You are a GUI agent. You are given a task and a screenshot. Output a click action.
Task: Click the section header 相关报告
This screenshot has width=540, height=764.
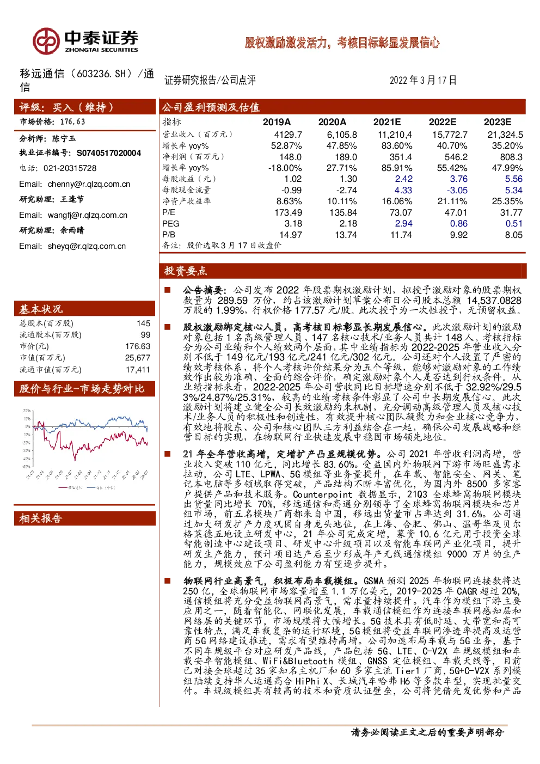[85, 518]
